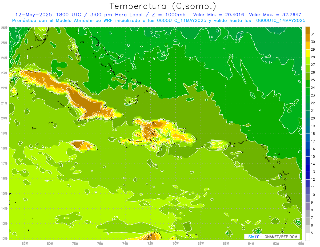The height and width of the screenshot is (247, 320).
Task: Click the "20N" latitude axis label
Action: pyautogui.click(x=4, y=118)
